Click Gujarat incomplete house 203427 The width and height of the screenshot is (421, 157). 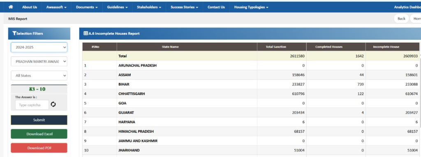click(412, 113)
